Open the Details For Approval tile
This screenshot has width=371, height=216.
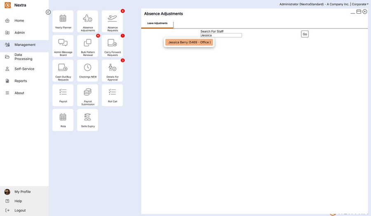[113, 70]
